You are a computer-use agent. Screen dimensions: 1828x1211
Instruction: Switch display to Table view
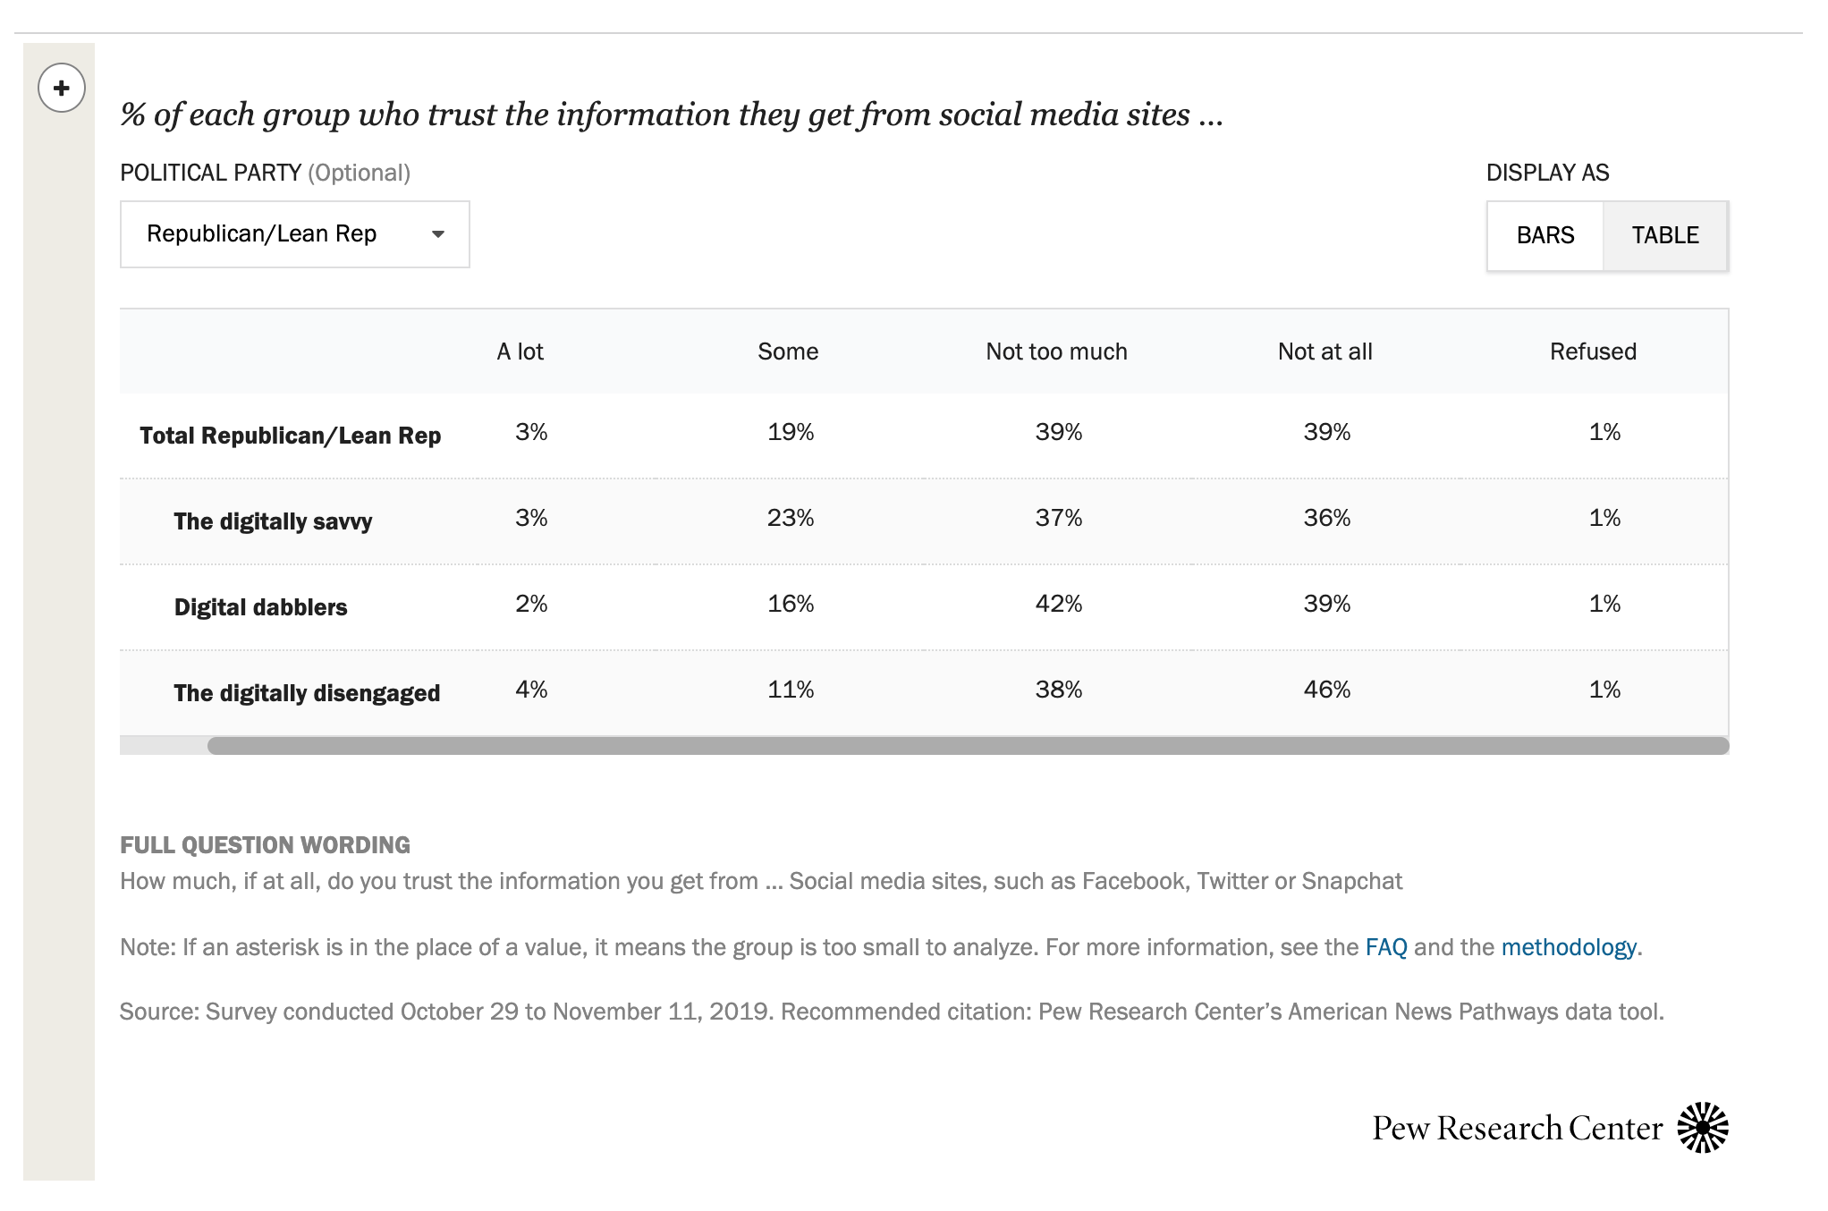click(x=1664, y=235)
